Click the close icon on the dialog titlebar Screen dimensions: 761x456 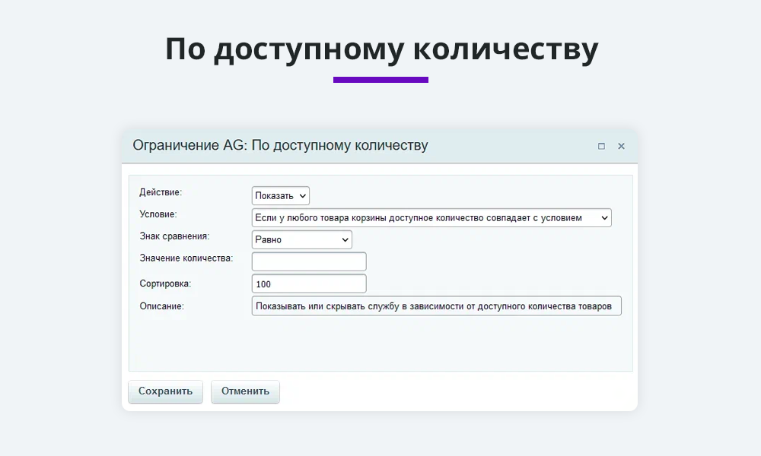[x=621, y=146]
